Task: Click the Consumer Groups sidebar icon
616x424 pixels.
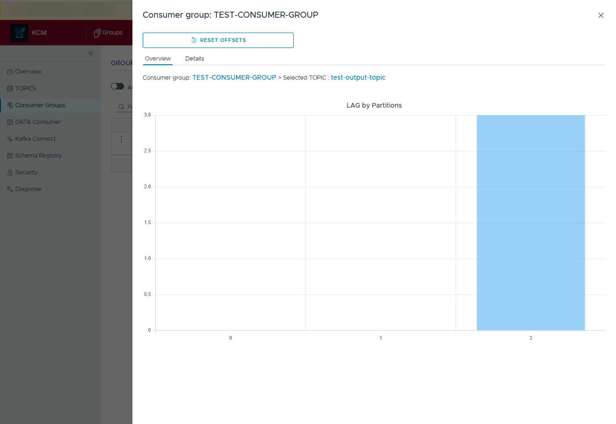Action: pos(10,105)
